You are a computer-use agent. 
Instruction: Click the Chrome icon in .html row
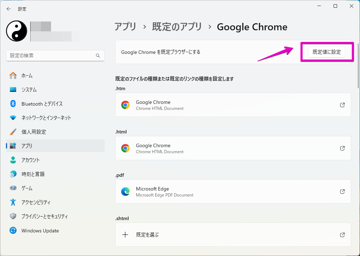(125, 148)
